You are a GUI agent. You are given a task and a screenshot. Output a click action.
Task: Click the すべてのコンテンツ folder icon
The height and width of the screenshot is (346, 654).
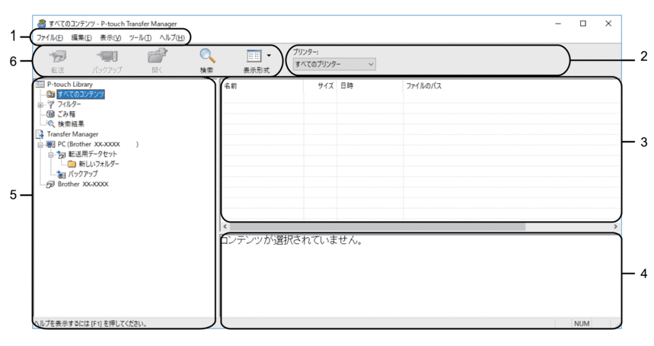(x=51, y=94)
